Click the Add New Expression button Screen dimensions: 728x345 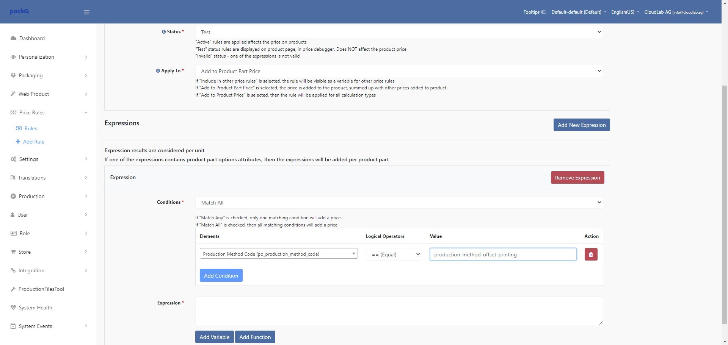click(x=582, y=125)
